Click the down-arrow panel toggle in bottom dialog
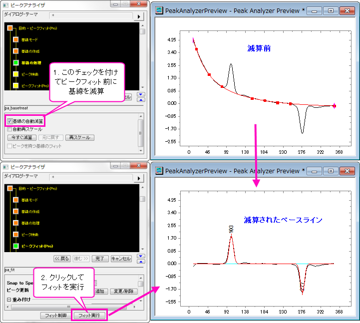Screen dimensions: 360x323 pos(141,256)
